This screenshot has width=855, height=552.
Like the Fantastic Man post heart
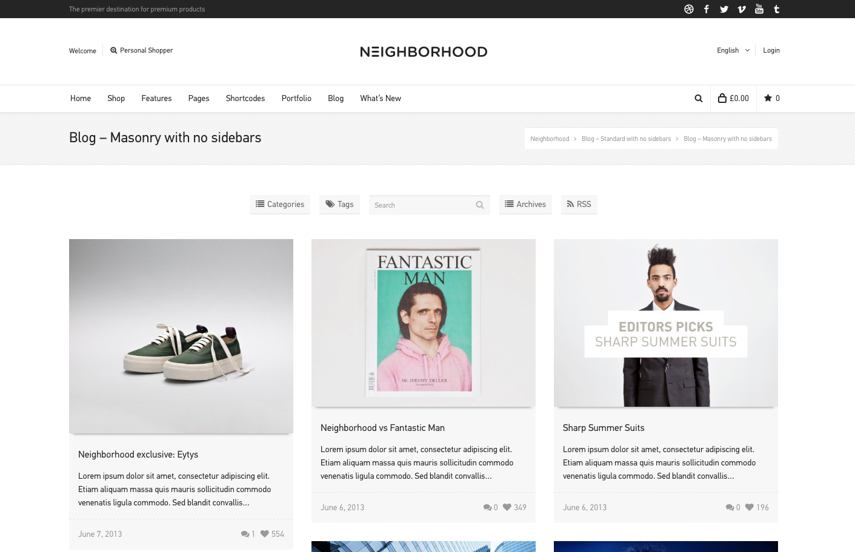[507, 507]
